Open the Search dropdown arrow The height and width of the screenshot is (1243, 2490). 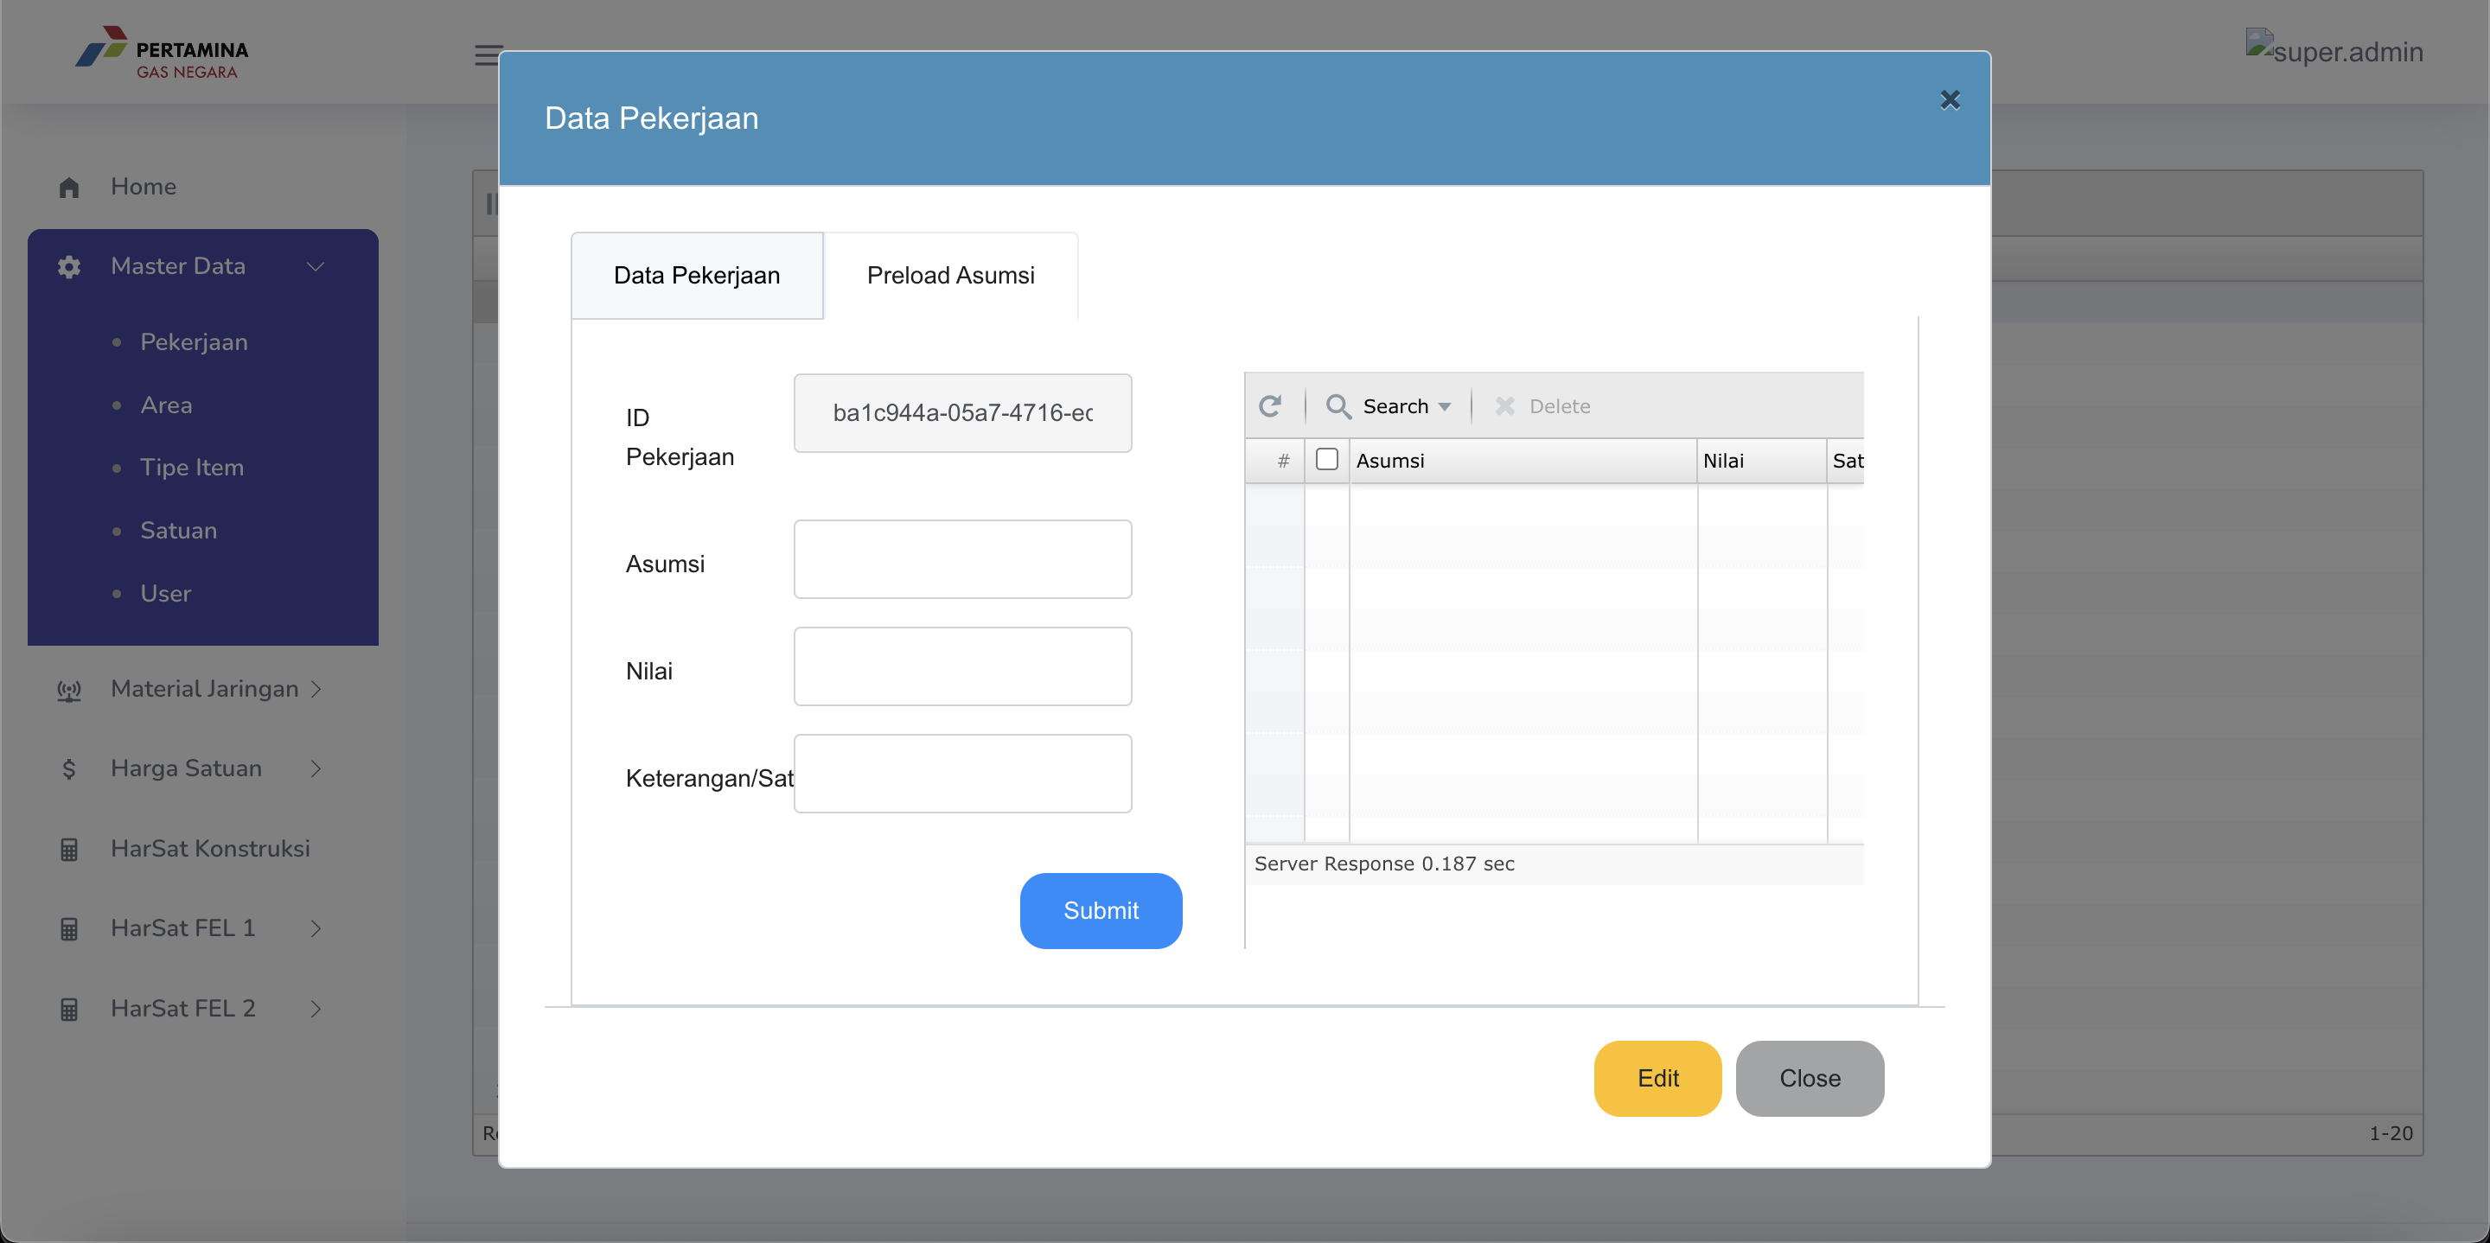tap(1444, 407)
